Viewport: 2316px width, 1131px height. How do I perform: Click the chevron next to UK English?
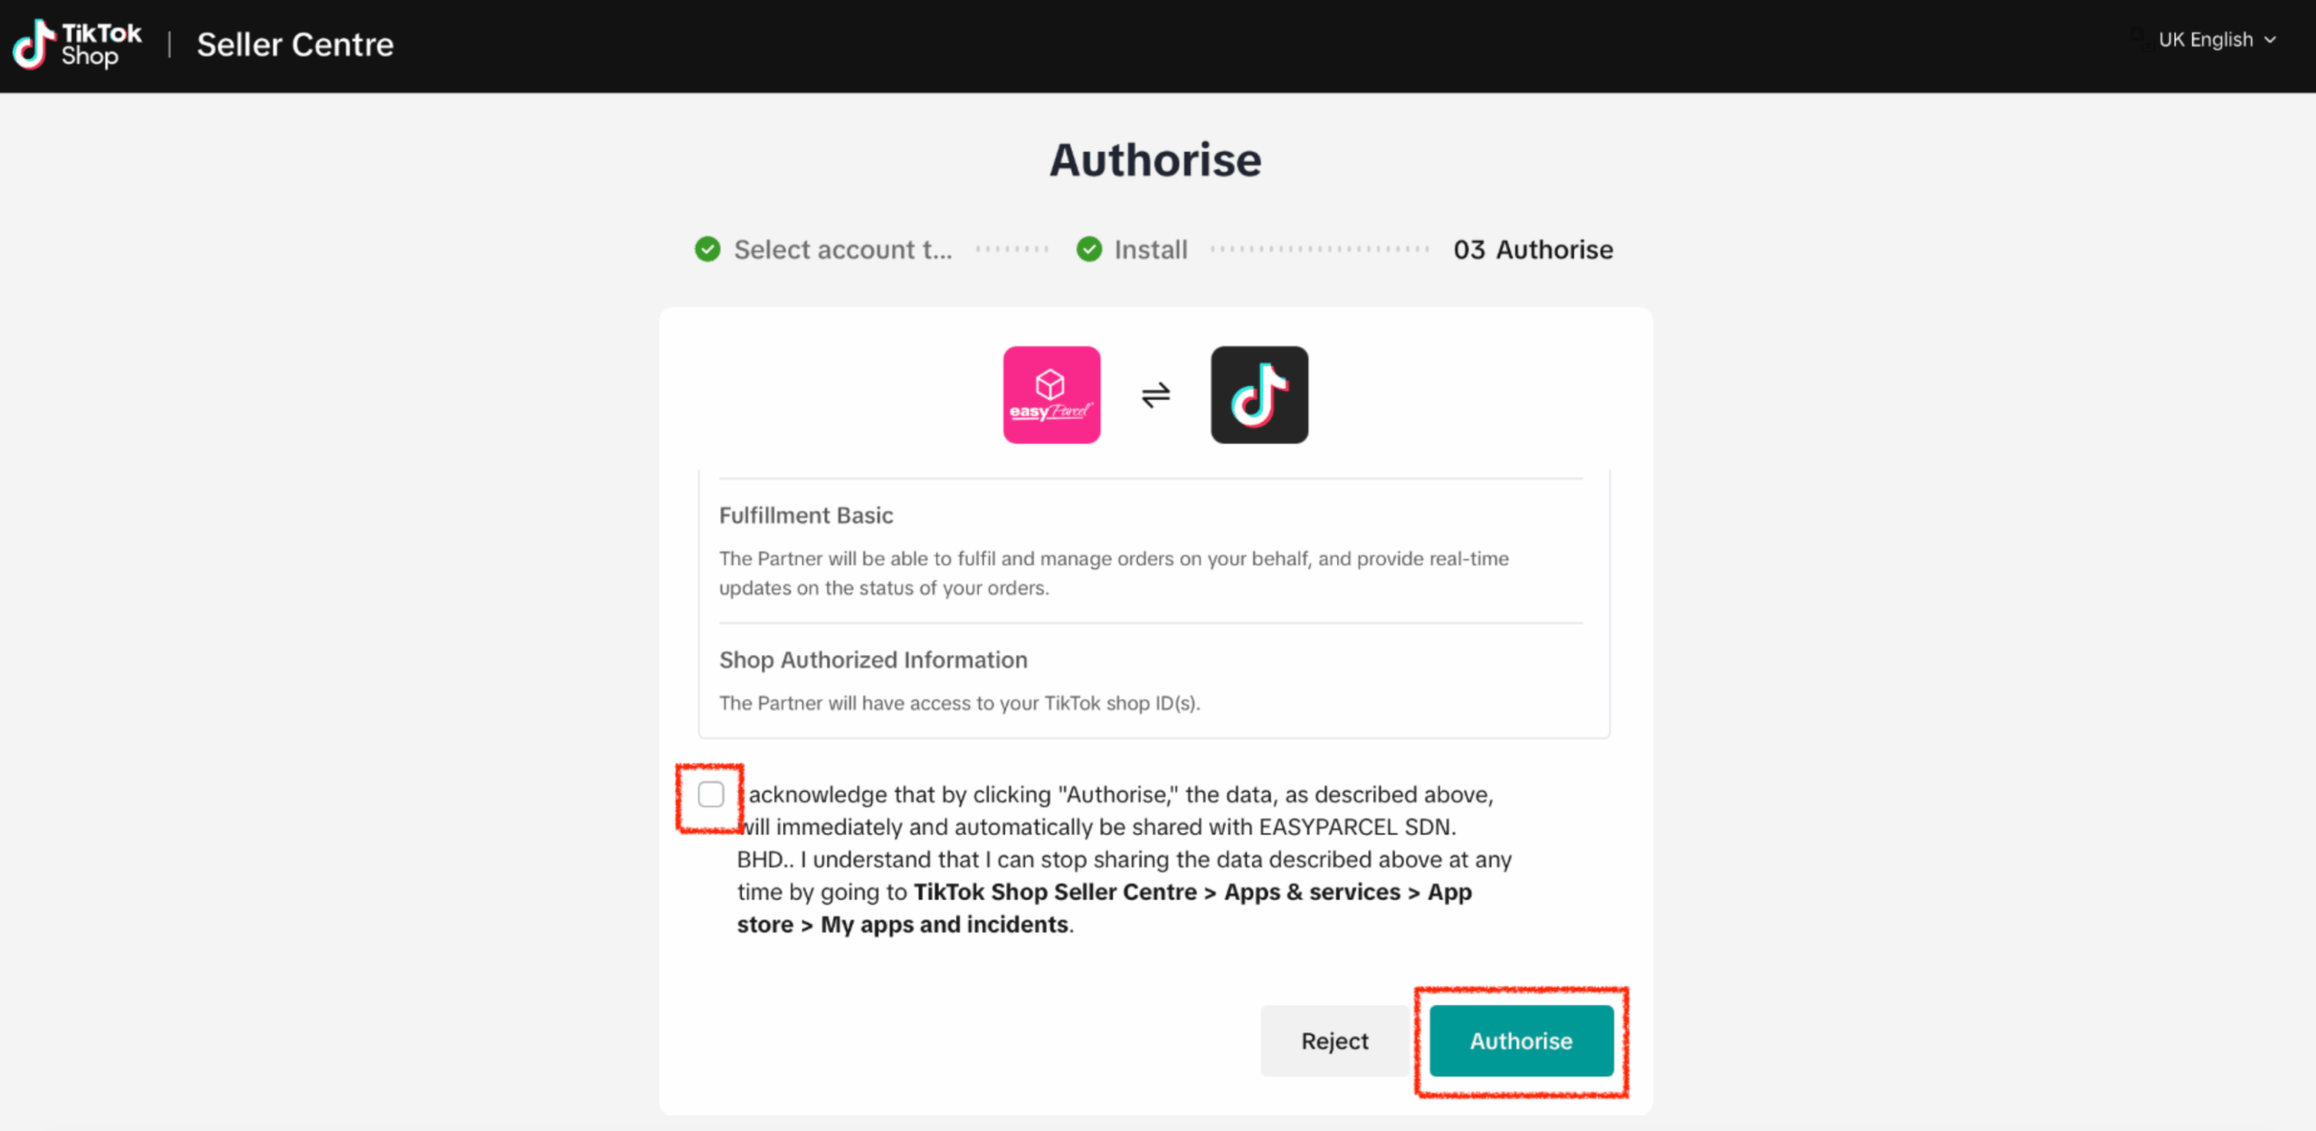2270,40
